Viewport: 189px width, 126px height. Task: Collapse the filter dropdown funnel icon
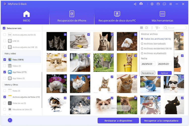[157, 28]
